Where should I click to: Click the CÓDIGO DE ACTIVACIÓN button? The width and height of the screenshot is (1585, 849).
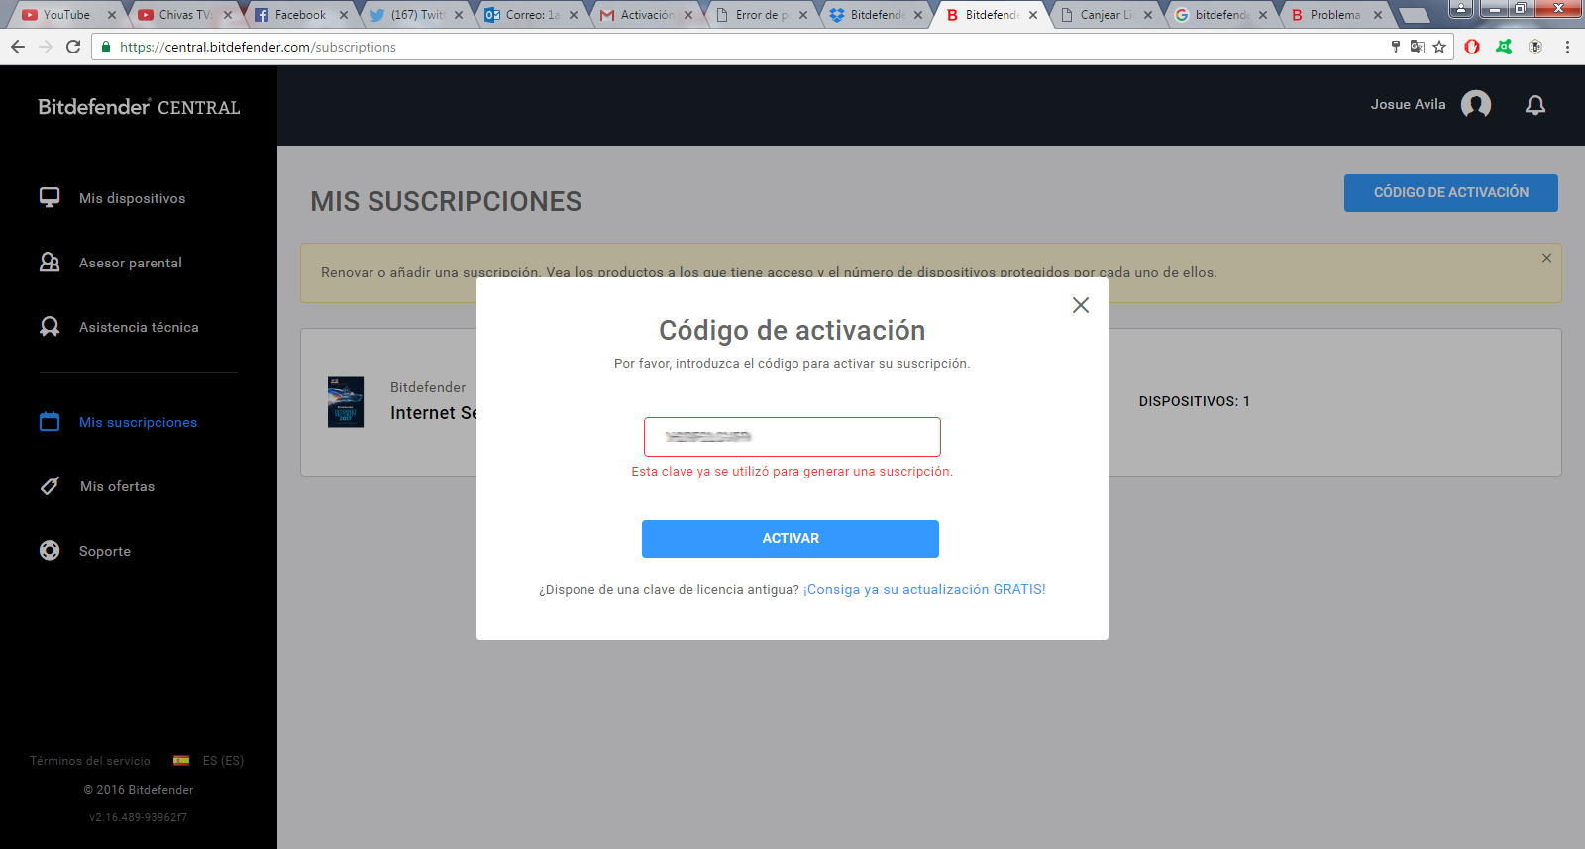pyautogui.click(x=1451, y=193)
